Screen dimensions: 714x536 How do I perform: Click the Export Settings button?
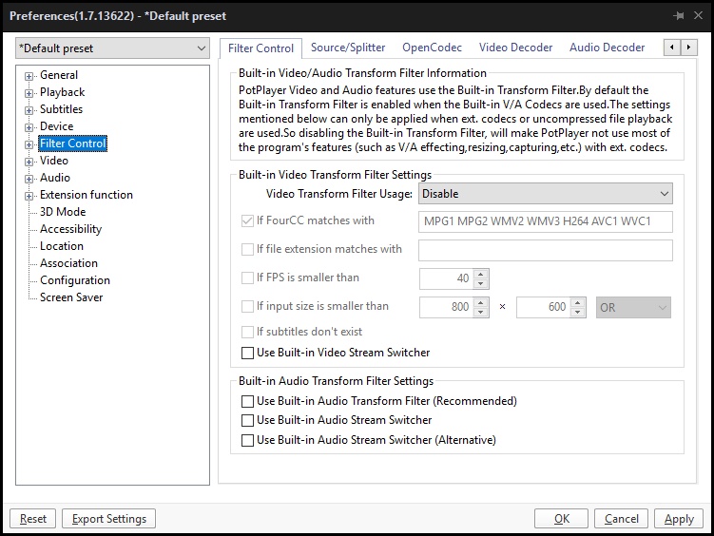tap(108, 519)
